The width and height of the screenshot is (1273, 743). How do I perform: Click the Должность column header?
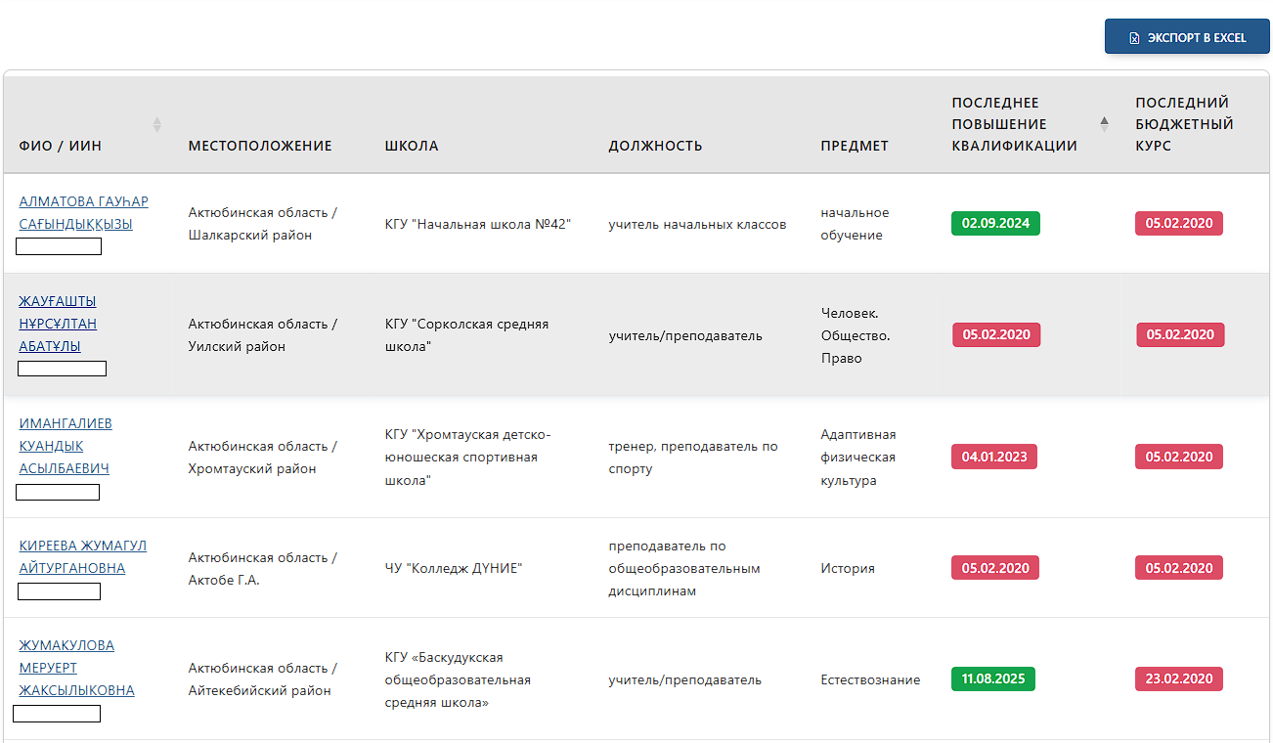pos(655,146)
